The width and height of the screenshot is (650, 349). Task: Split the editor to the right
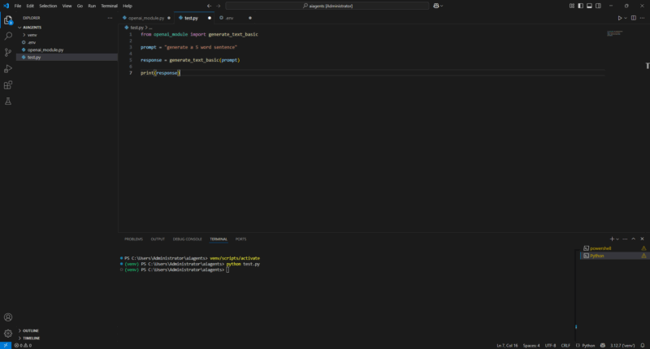pyautogui.click(x=634, y=18)
